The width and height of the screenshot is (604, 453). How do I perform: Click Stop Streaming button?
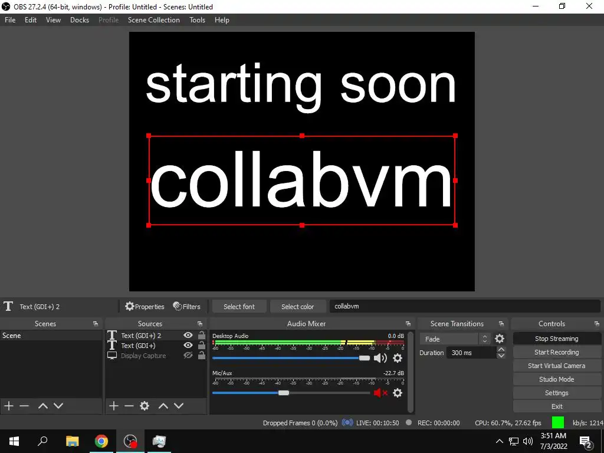click(x=557, y=339)
